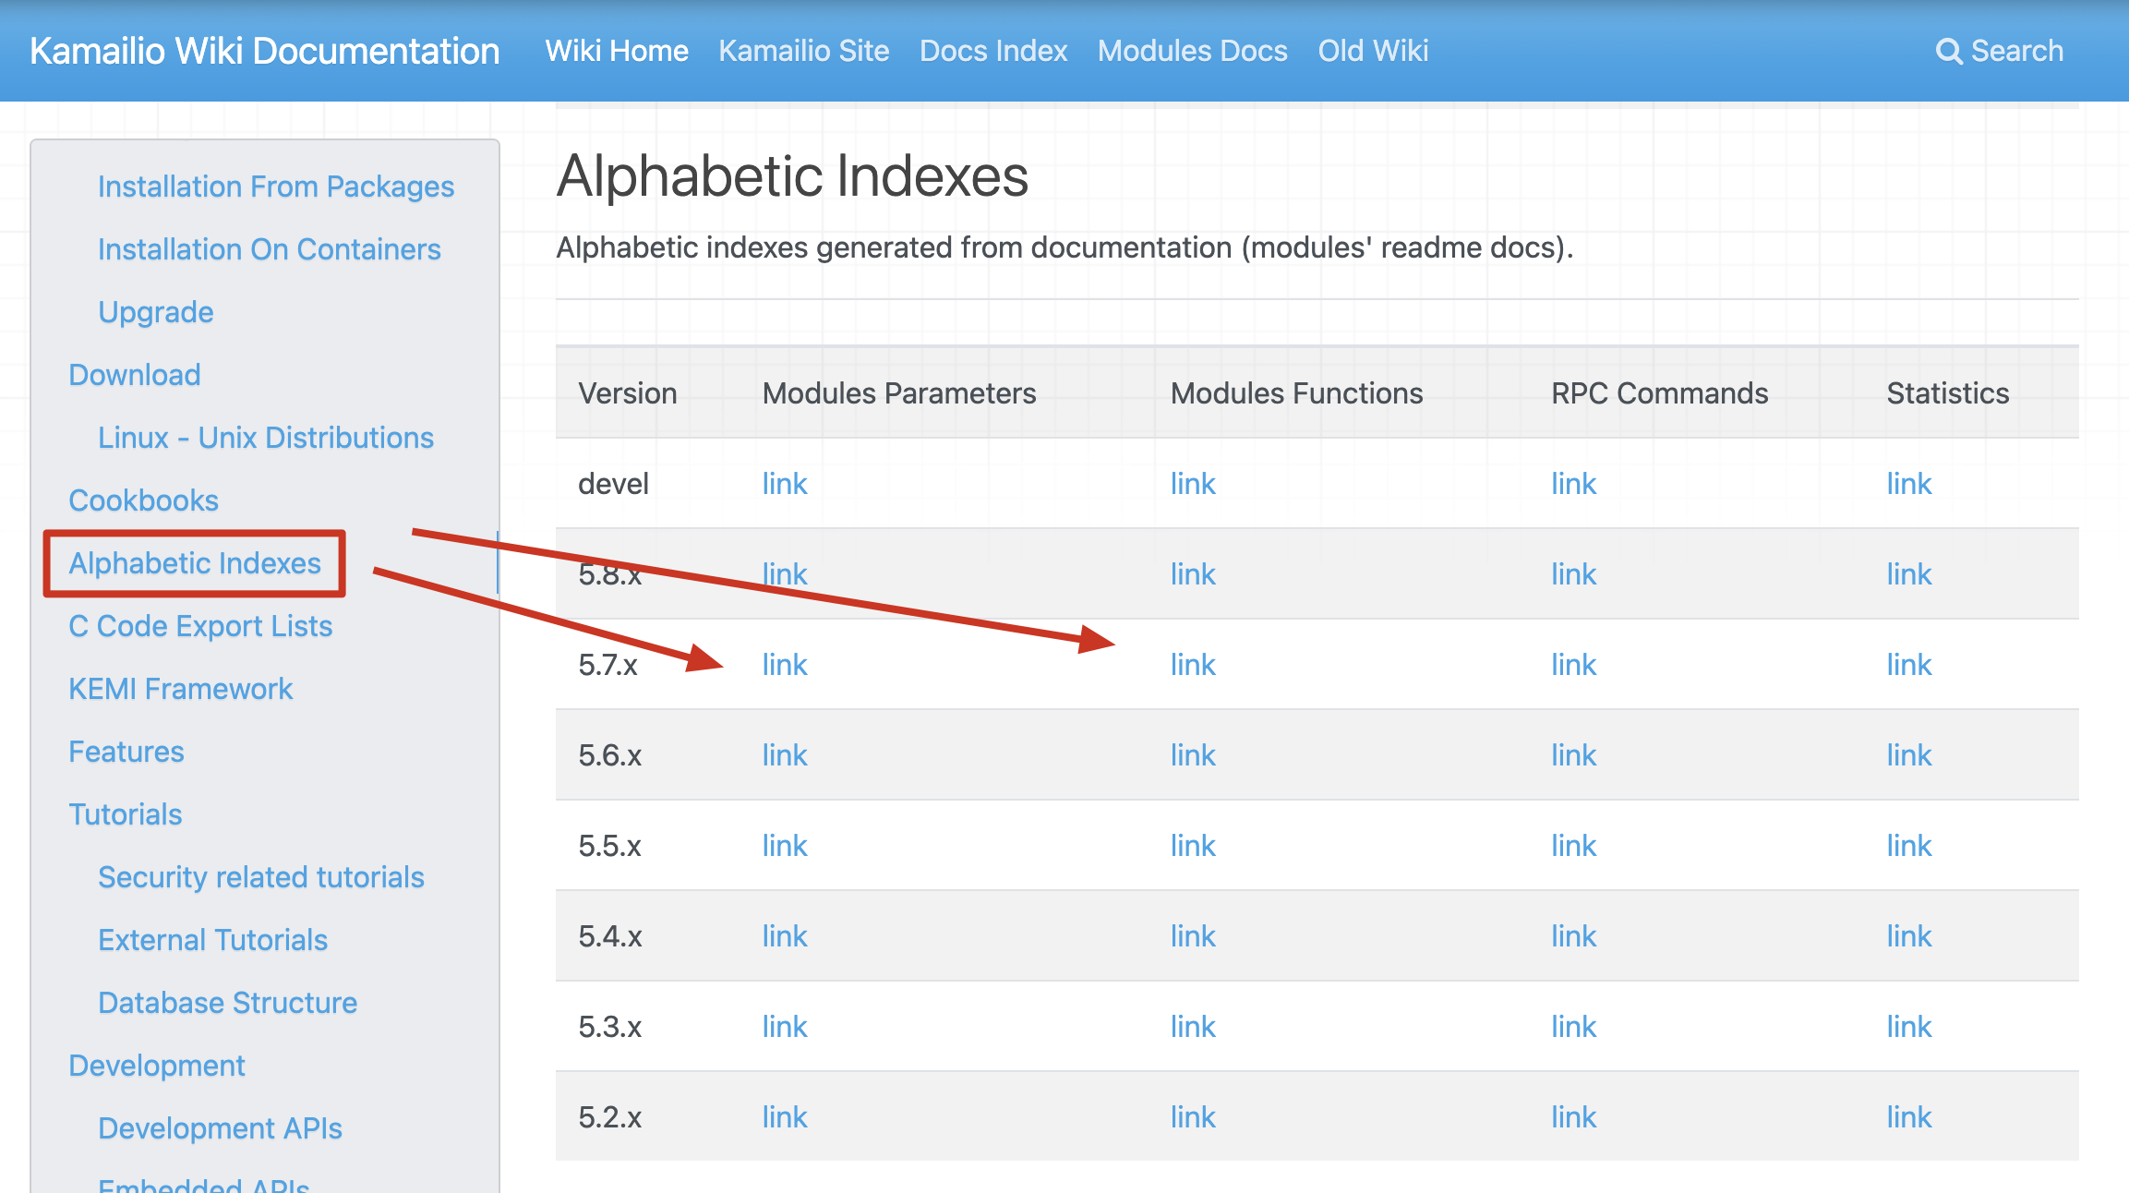Click devel RPC Commands link
This screenshot has height=1193, width=2129.
(1573, 484)
